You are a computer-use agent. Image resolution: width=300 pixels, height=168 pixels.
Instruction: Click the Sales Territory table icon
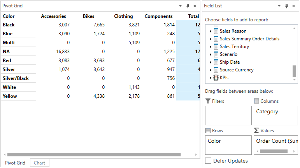[216, 47]
